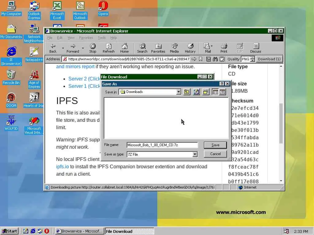Cancel the Save As dialog
Image resolution: width=314 pixels, height=235 pixels.
[x=215, y=154]
